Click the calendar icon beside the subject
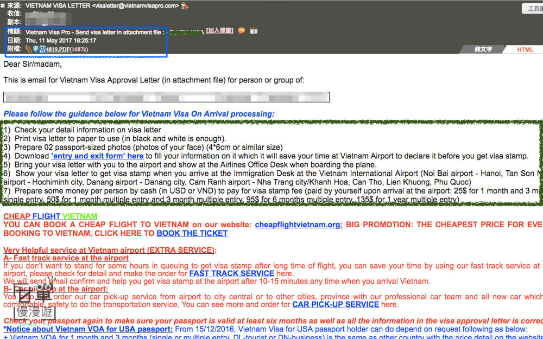The width and height of the screenshot is (543, 339). click(254, 31)
